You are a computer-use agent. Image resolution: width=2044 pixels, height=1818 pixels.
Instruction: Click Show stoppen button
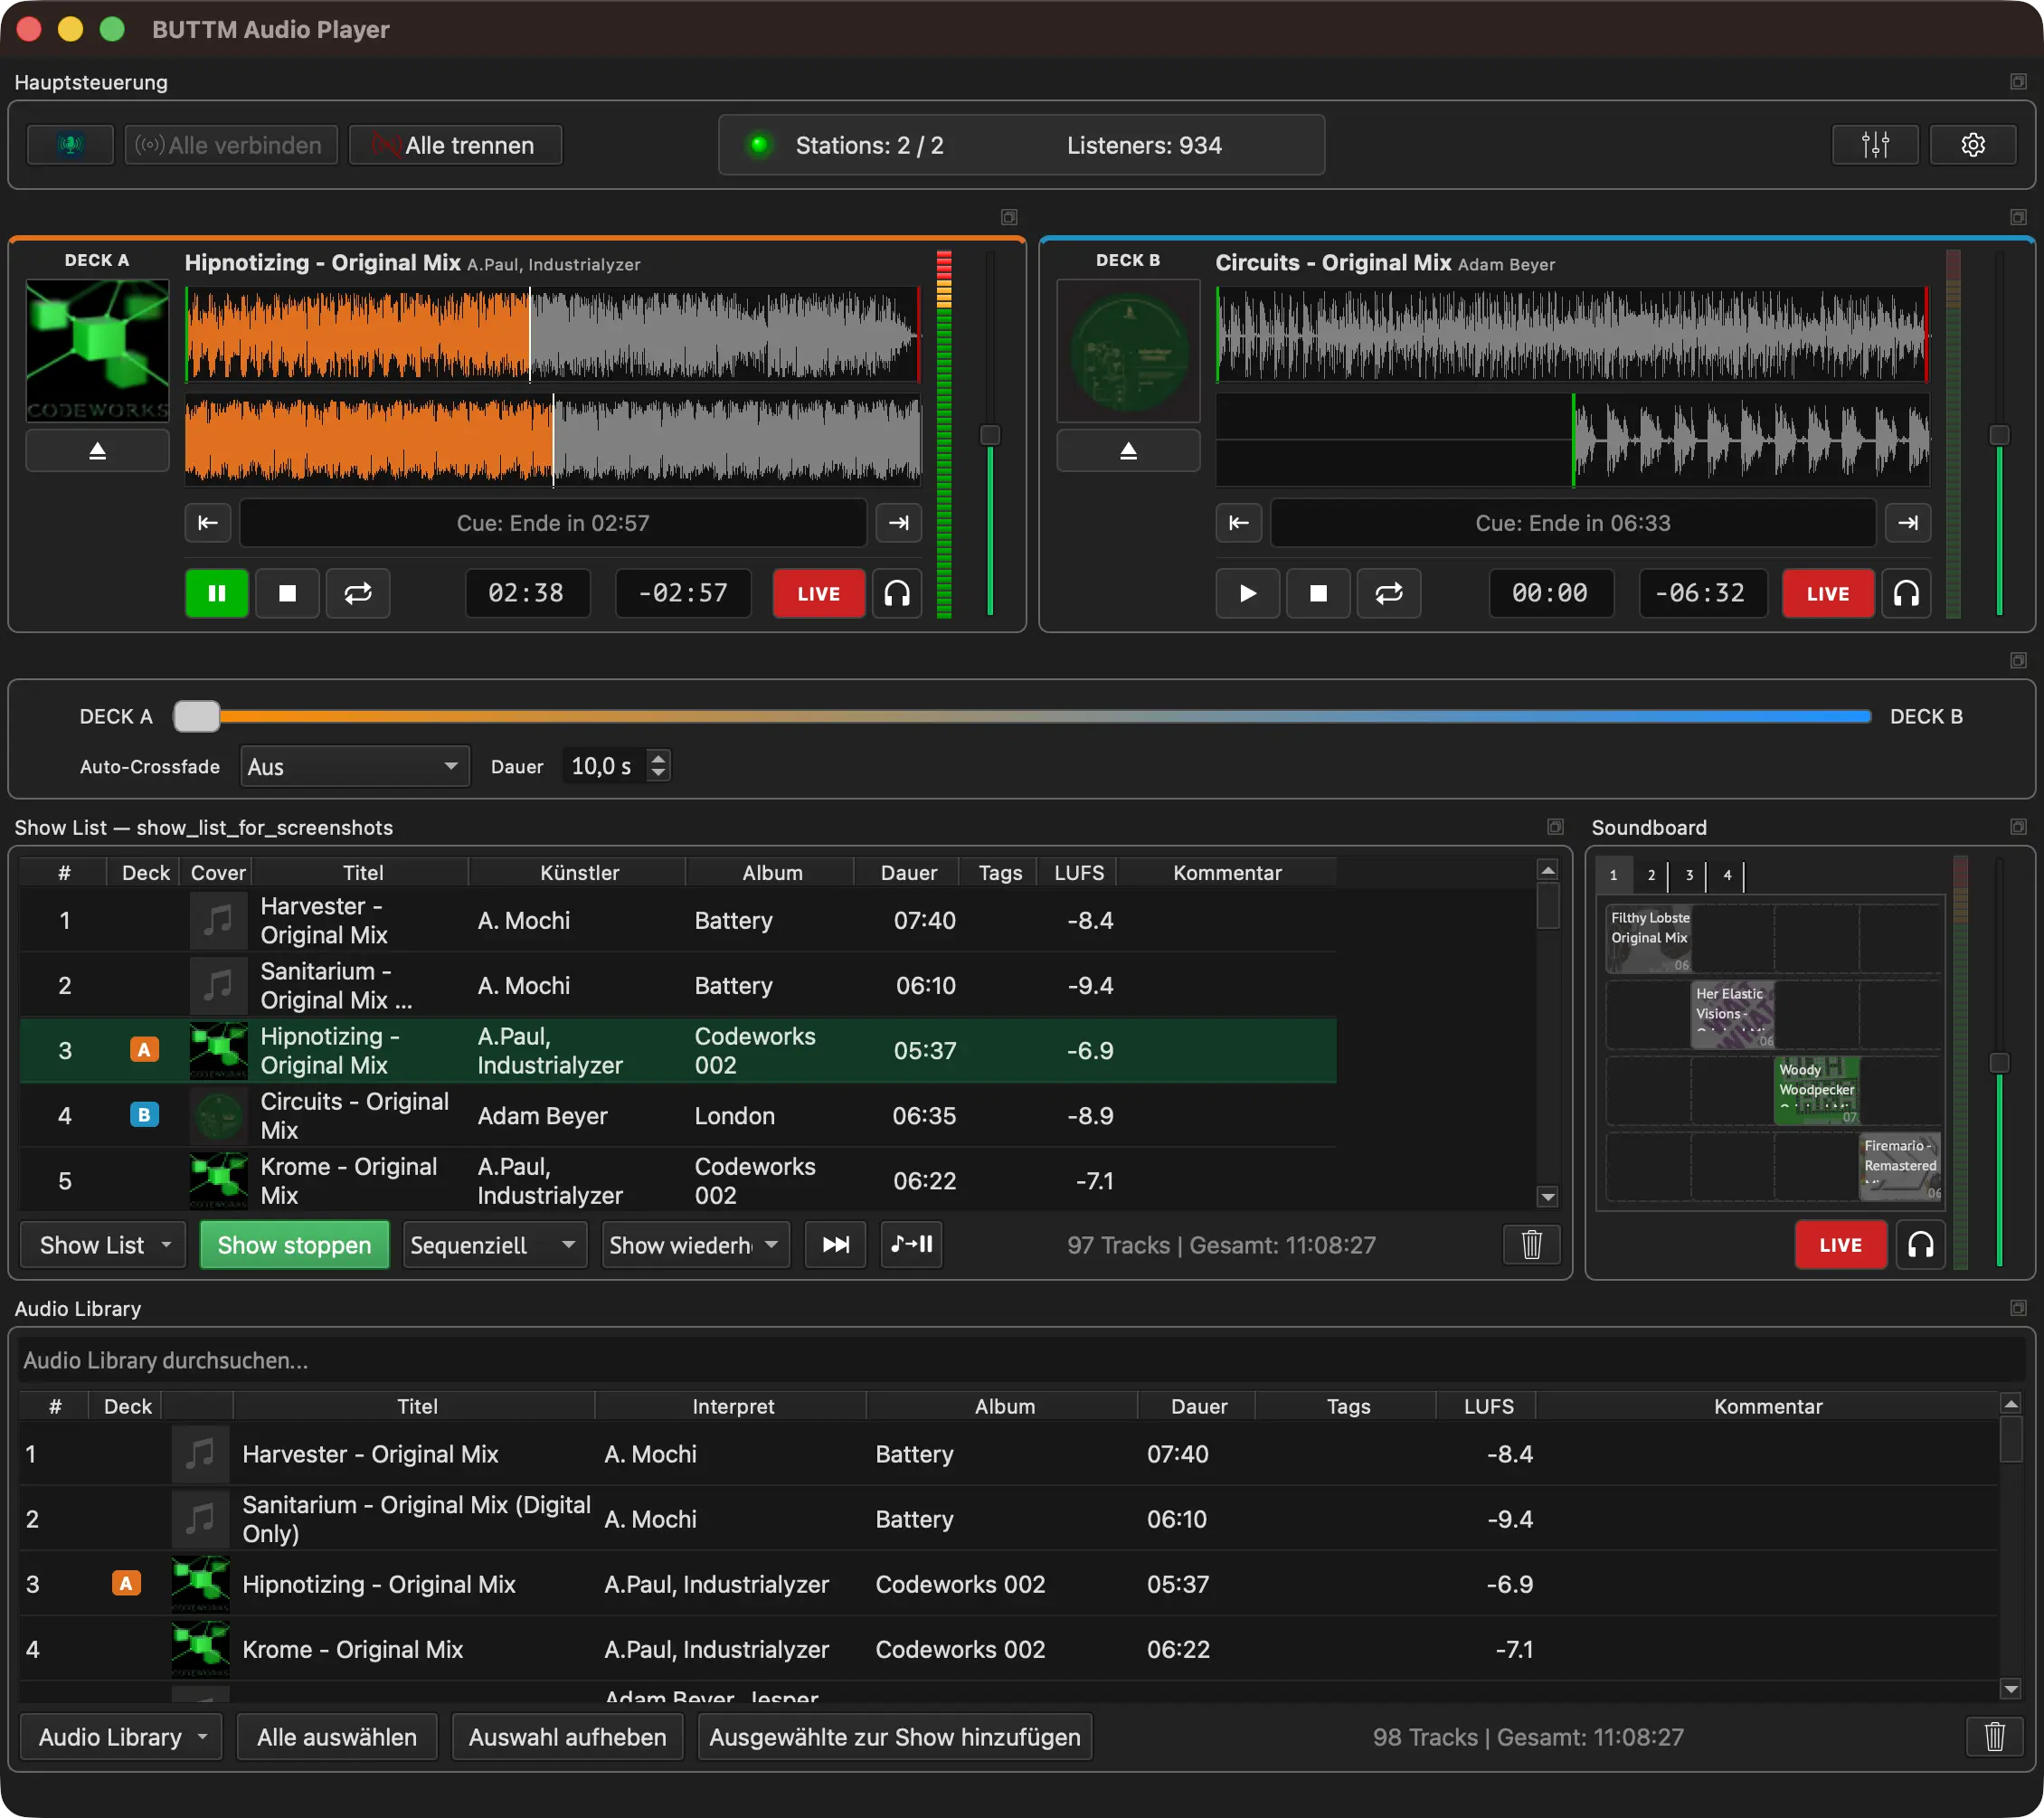(294, 1245)
